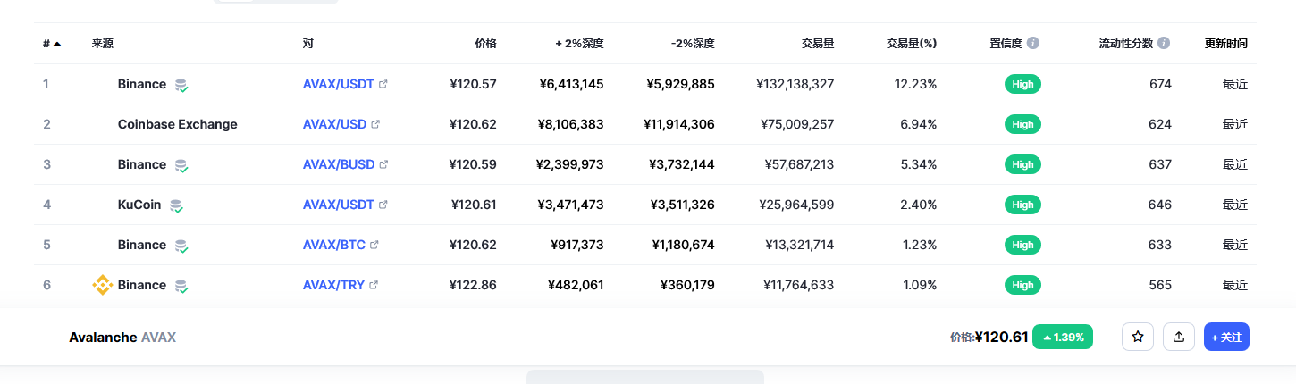The image size is (1296, 384).
Task: Click High confidence badge in row 2
Action: pyautogui.click(x=1022, y=124)
